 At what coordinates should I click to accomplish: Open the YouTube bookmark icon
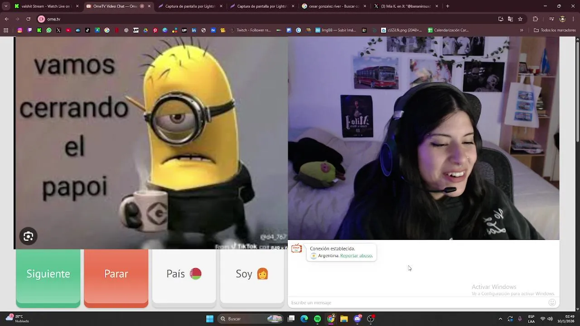click(x=68, y=30)
